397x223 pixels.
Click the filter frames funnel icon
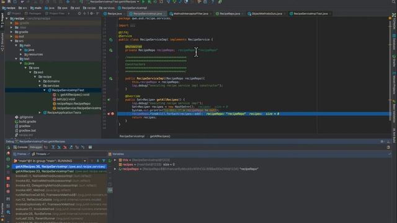point(104,161)
